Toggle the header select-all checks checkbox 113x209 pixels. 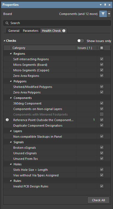point(102,48)
